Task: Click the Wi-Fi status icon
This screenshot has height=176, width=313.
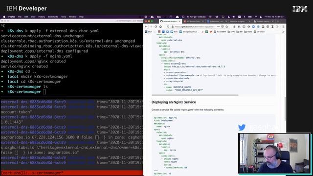Action: [256, 17]
